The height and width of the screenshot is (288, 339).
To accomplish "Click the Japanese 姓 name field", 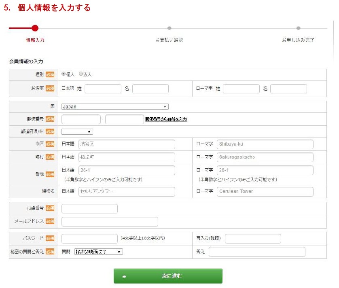I will 103,89.
